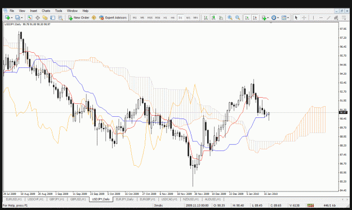Viewport: 352px width, 210px height.
Task: Switch to the EURGBP,H1 chart tab
Action: (148, 199)
